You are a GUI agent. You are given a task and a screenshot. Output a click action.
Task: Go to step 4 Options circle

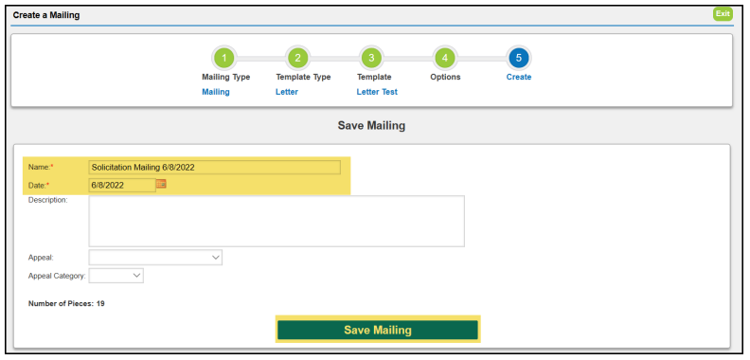click(x=445, y=59)
